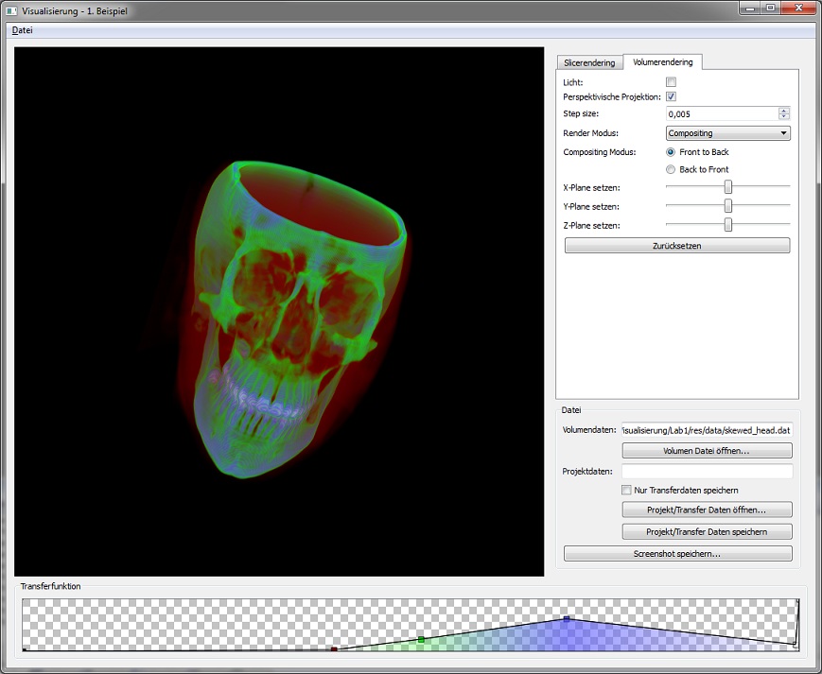Click the X-Plane setzen slider handle
822x674 pixels.
coord(728,187)
